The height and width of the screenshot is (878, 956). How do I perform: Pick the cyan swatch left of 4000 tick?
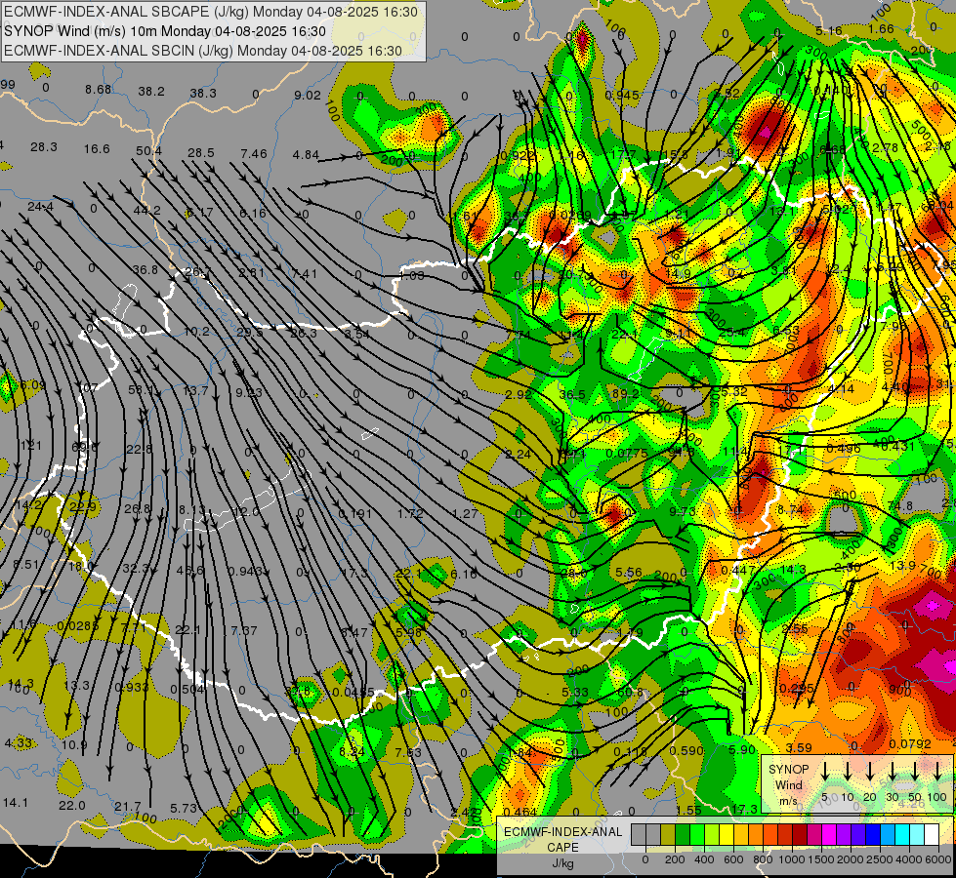tap(901, 835)
